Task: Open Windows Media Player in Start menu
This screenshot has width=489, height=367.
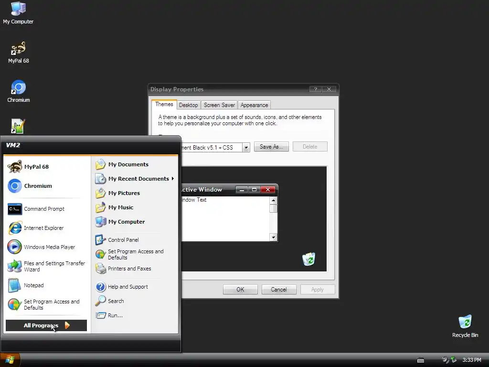Action: click(x=47, y=247)
